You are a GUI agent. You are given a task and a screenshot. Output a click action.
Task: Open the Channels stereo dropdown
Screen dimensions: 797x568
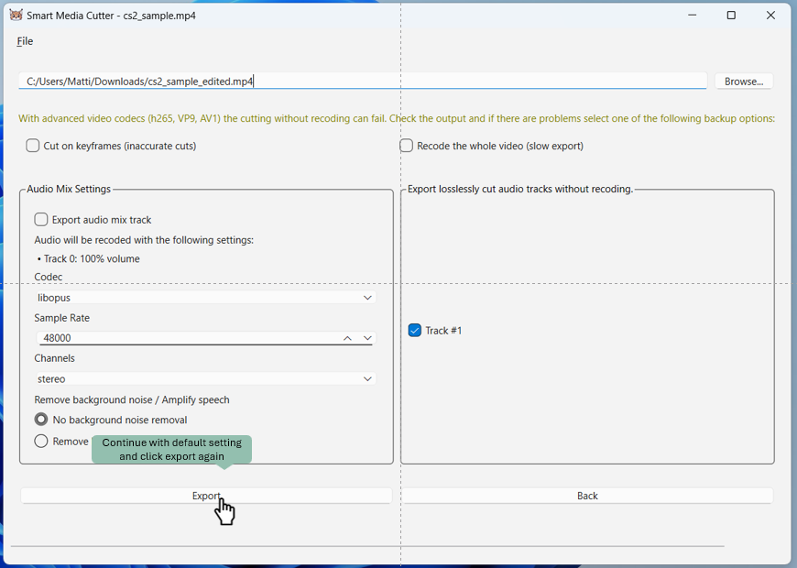click(x=205, y=378)
